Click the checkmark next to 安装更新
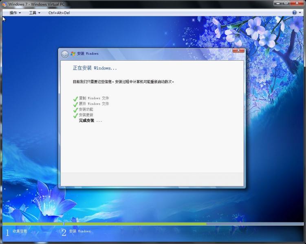The height and width of the screenshot is (244, 306). [75, 115]
